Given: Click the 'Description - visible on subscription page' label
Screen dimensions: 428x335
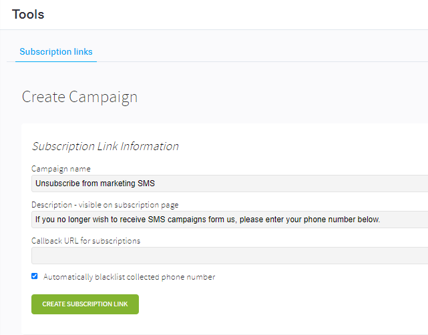Looking at the screenshot, I should pyautogui.click(x=105, y=205).
